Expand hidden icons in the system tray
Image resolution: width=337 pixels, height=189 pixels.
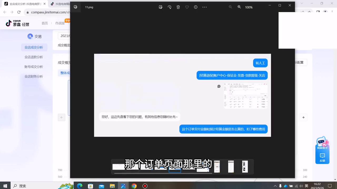(x=275, y=186)
